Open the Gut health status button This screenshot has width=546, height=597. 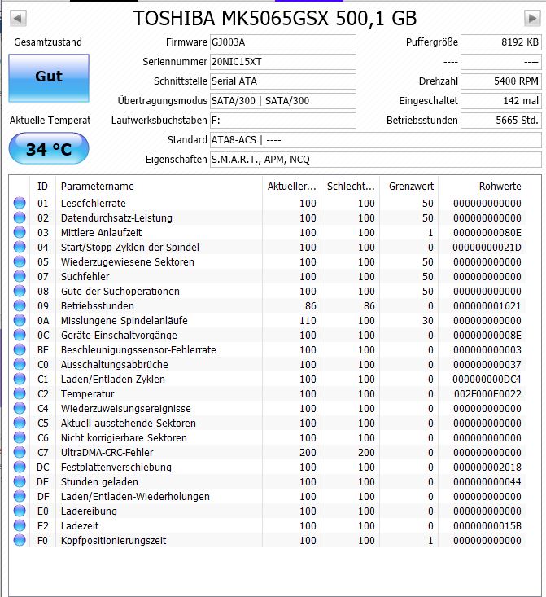(x=49, y=77)
